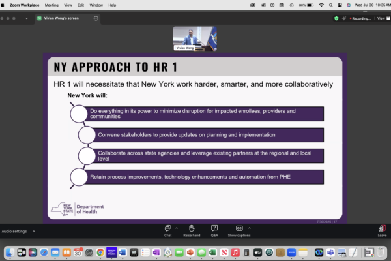Open the Chat panel
The width and height of the screenshot is (391, 261).
(167, 230)
